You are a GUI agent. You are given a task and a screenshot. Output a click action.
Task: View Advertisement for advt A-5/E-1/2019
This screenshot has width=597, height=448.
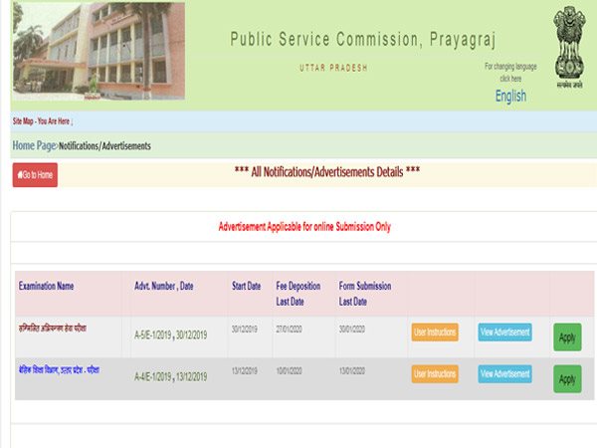tap(504, 333)
